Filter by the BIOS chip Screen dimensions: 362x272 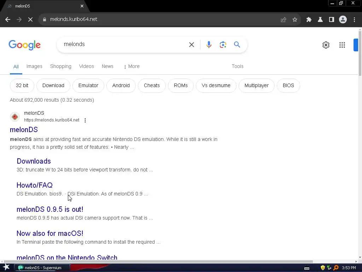click(288, 86)
